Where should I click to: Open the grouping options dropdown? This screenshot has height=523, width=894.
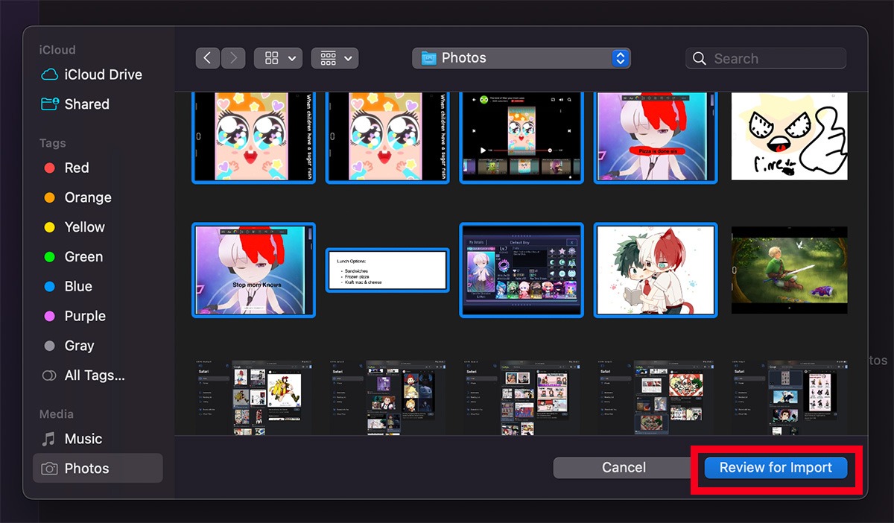click(x=335, y=57)
